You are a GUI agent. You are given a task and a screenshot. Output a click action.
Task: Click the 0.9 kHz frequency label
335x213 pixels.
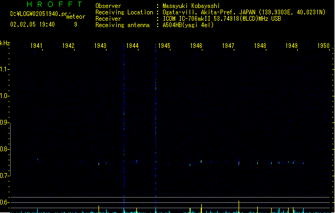[4, 122]
